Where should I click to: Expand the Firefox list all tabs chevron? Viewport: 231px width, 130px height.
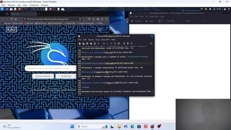(x=91, y=14)
